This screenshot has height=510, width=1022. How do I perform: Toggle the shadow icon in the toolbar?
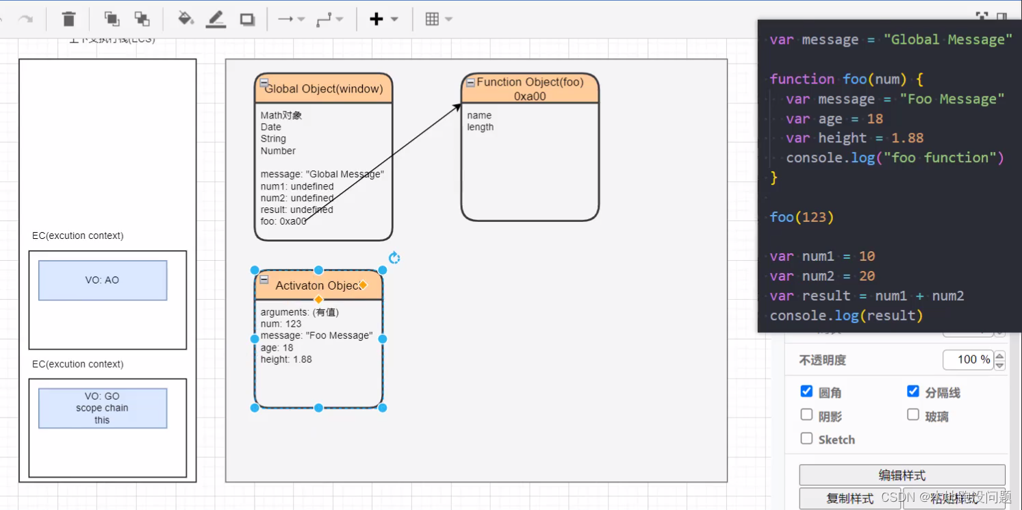(247, 20)
